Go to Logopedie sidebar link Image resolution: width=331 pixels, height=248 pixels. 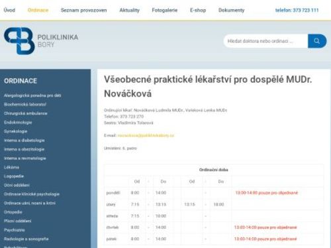[14, 176]
